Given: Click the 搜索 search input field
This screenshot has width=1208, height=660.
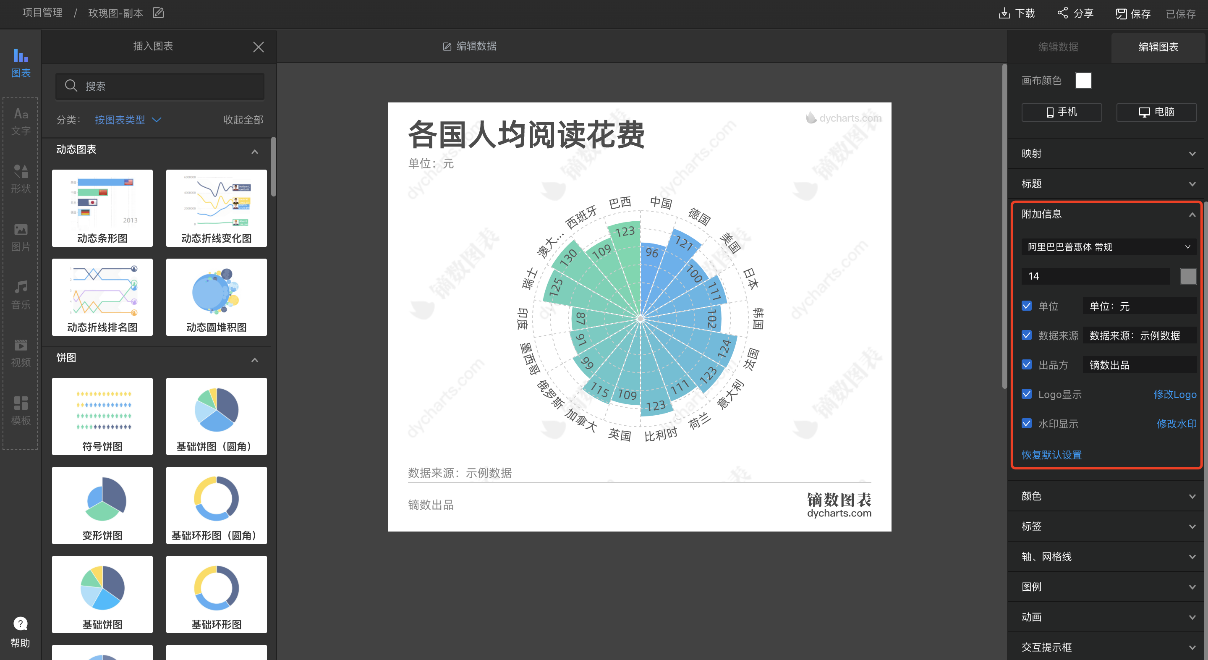Looking at the screenshot, I should click(x=160, y=86).
